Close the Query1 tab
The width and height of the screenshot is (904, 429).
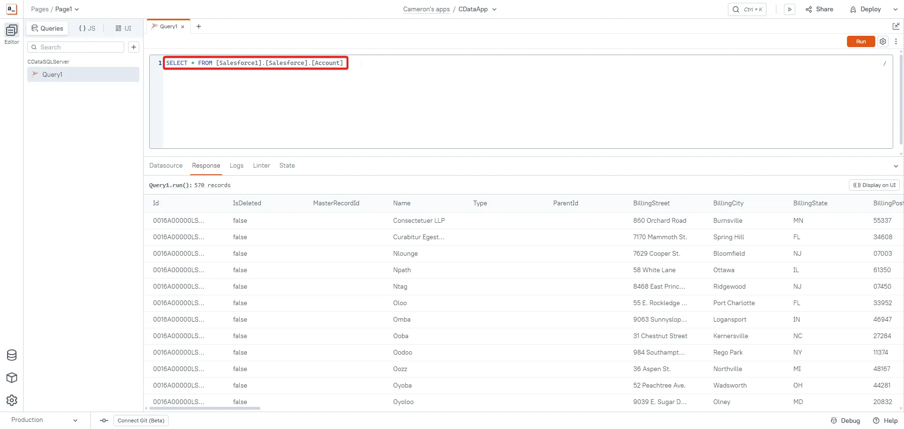click(183, 27)
